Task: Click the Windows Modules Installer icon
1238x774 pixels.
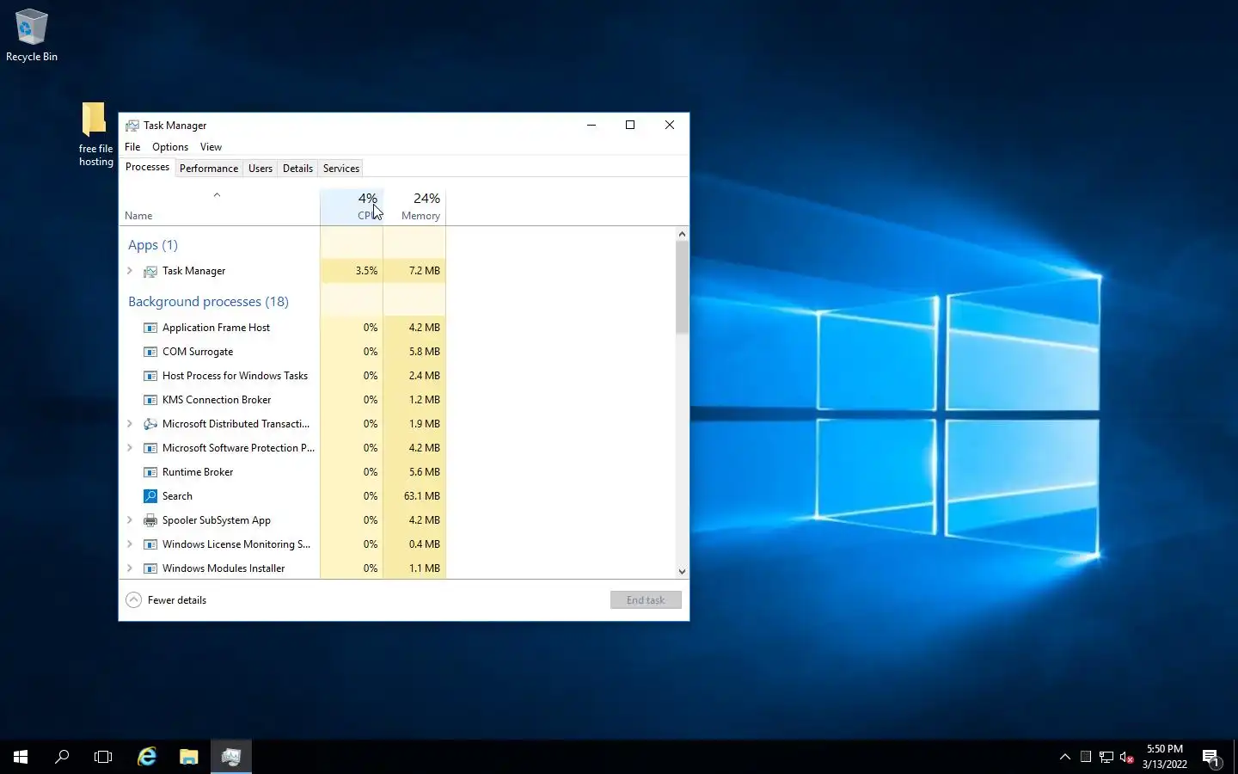Action: point(150,568)
